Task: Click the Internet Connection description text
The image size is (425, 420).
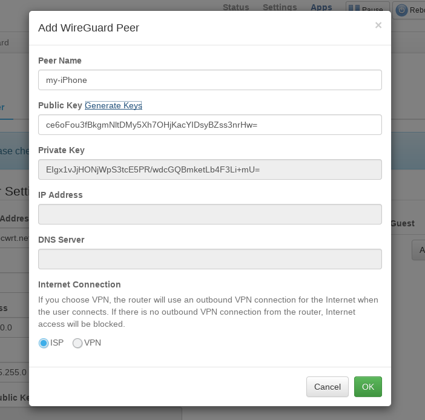Action: 208,312
